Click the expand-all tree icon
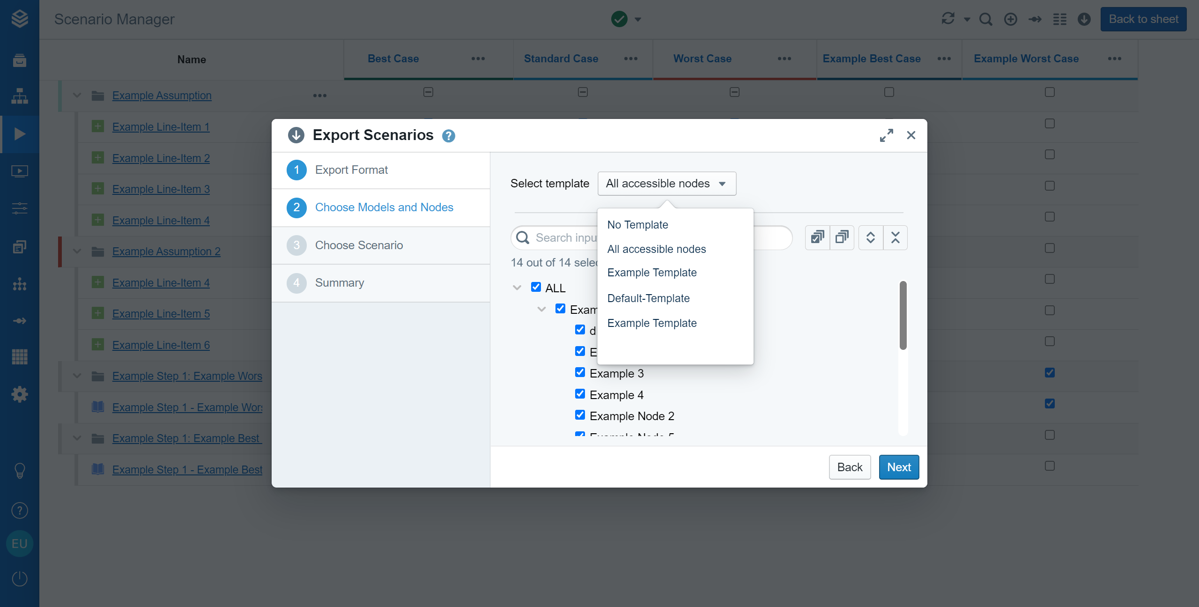Screen dimensions: 1199x607 tap(871, 237)
